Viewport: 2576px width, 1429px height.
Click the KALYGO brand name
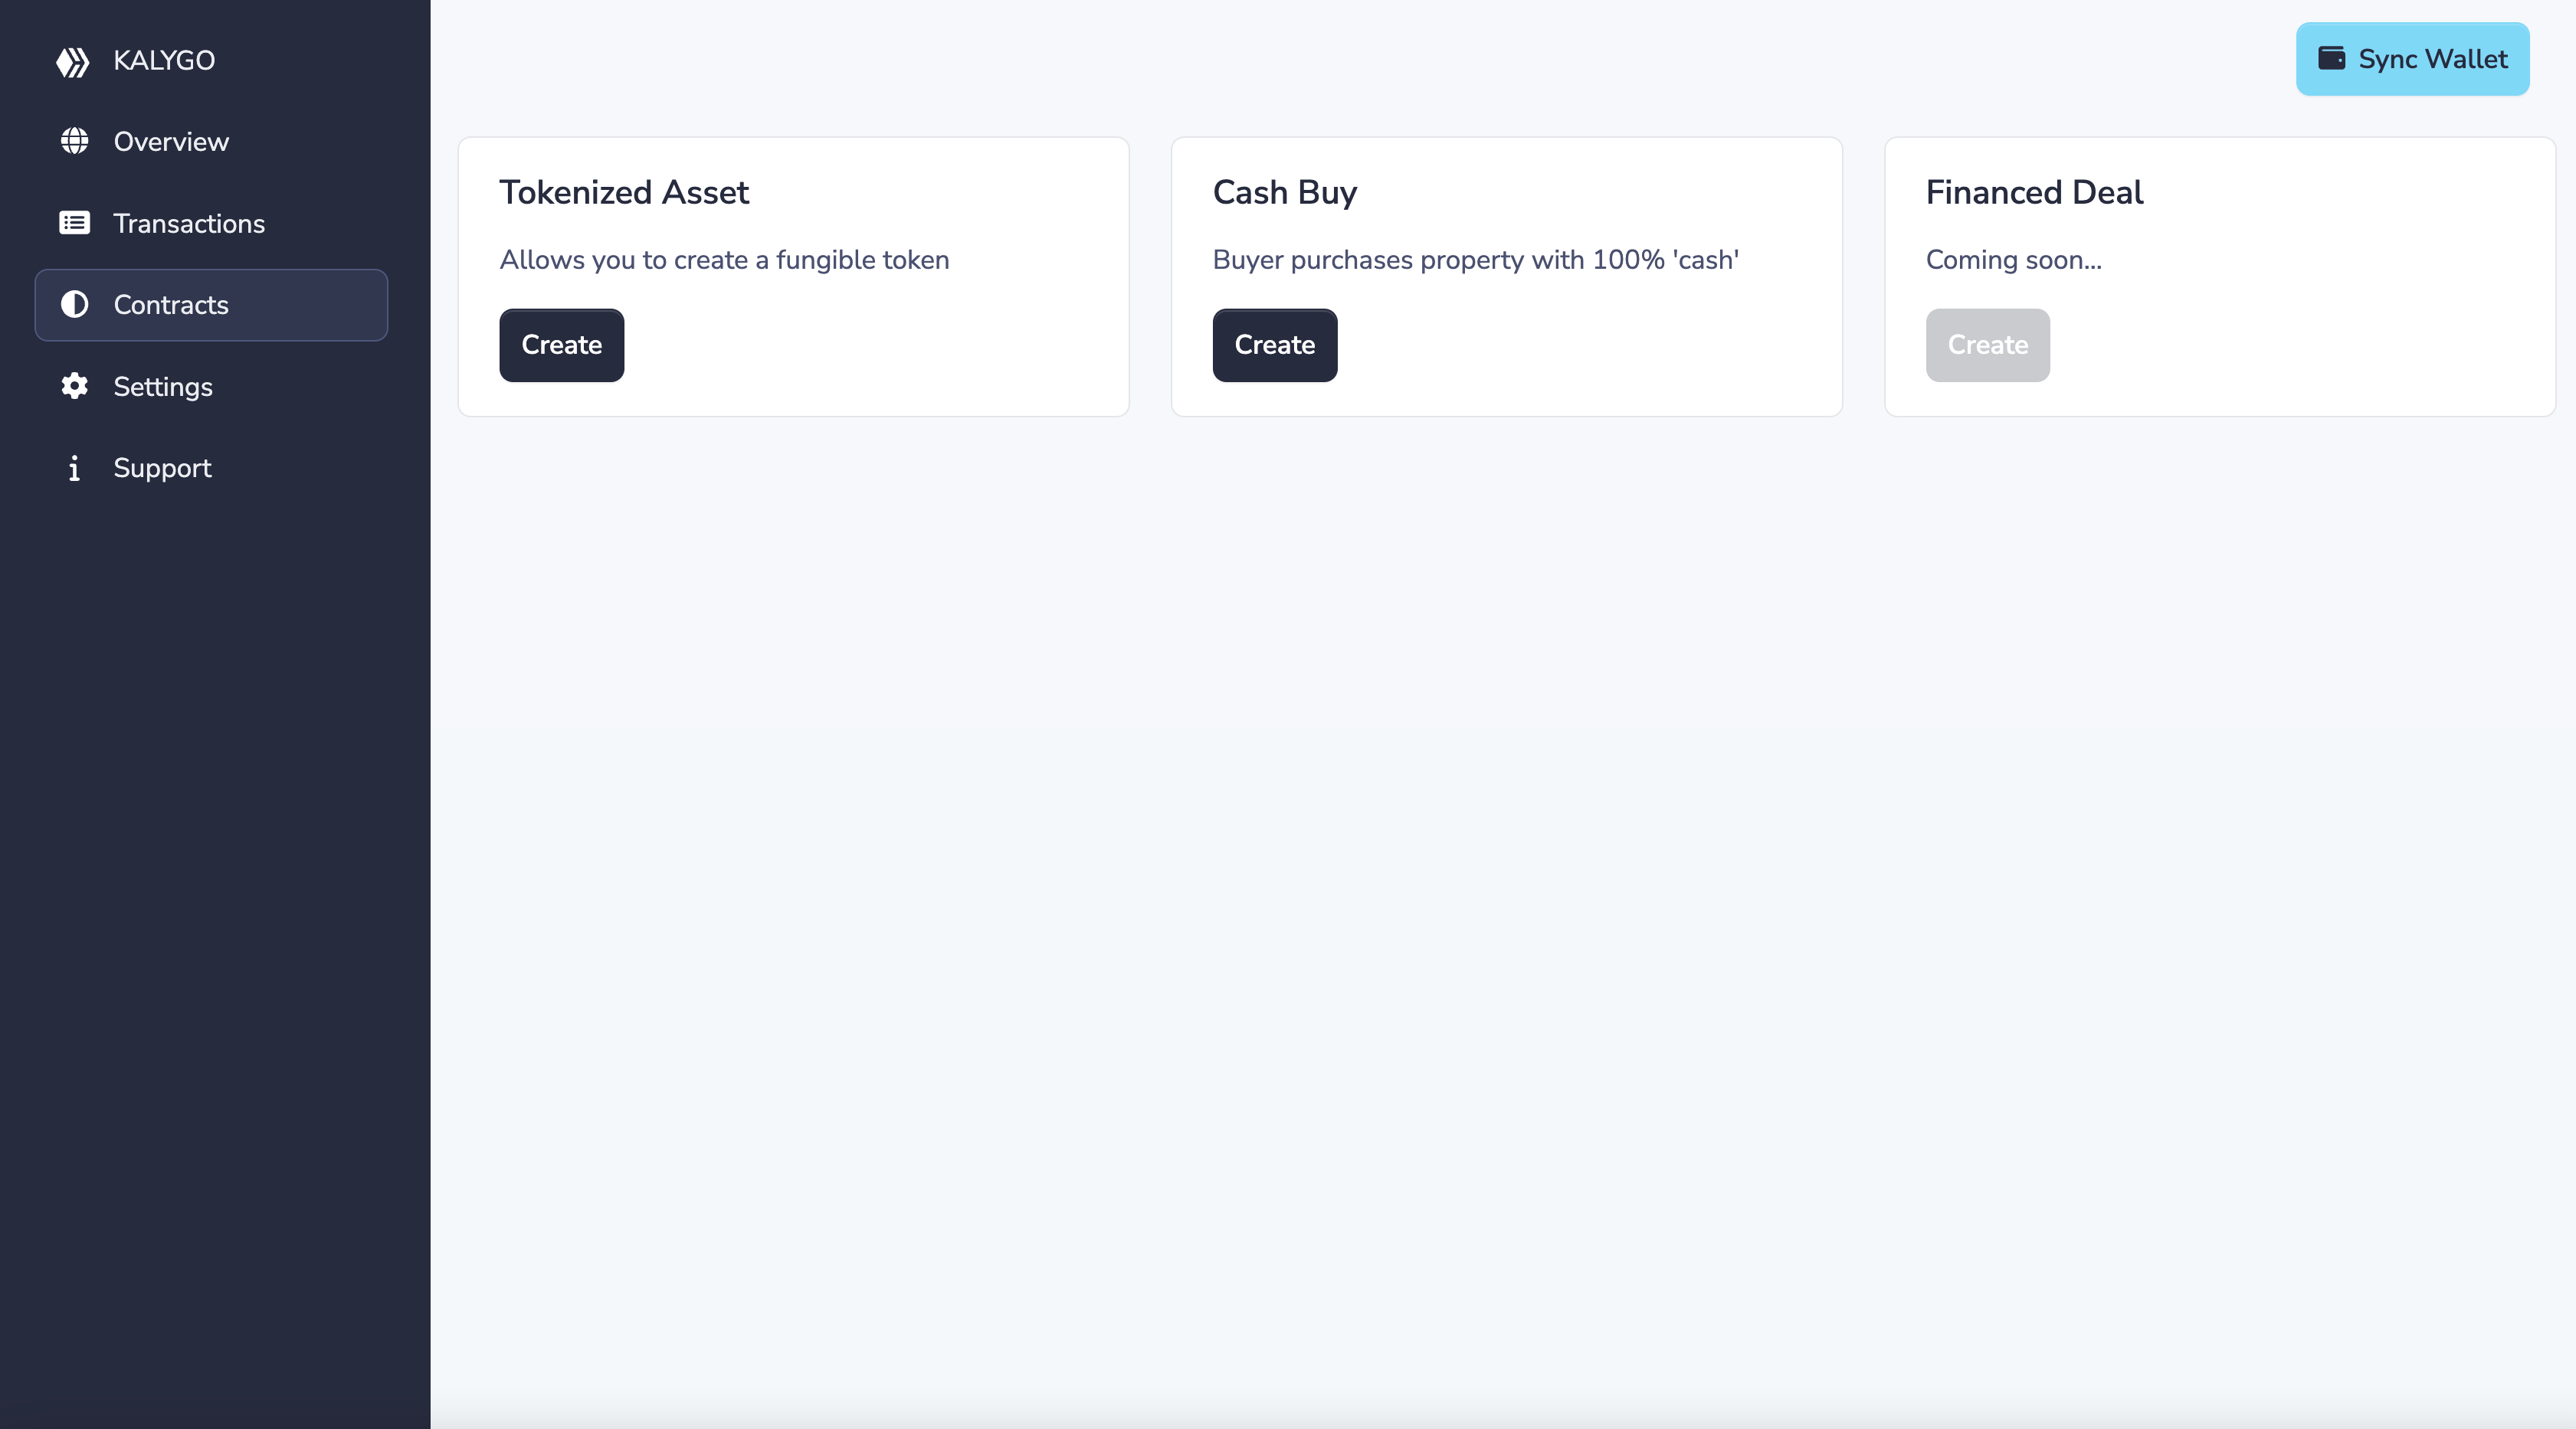[164, 60]
